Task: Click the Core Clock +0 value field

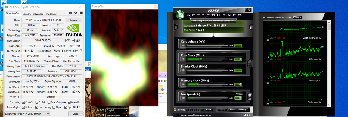Action: (238, 59)
